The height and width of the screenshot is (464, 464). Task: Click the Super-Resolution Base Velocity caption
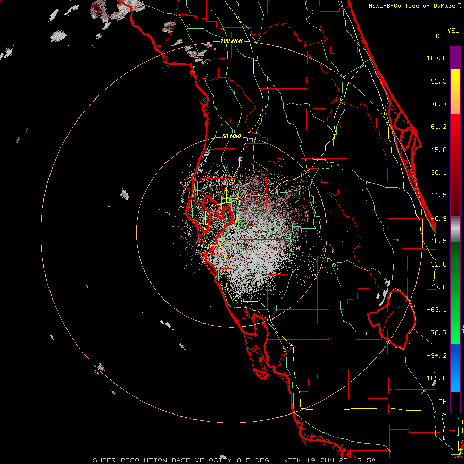(x=234, y=460)
